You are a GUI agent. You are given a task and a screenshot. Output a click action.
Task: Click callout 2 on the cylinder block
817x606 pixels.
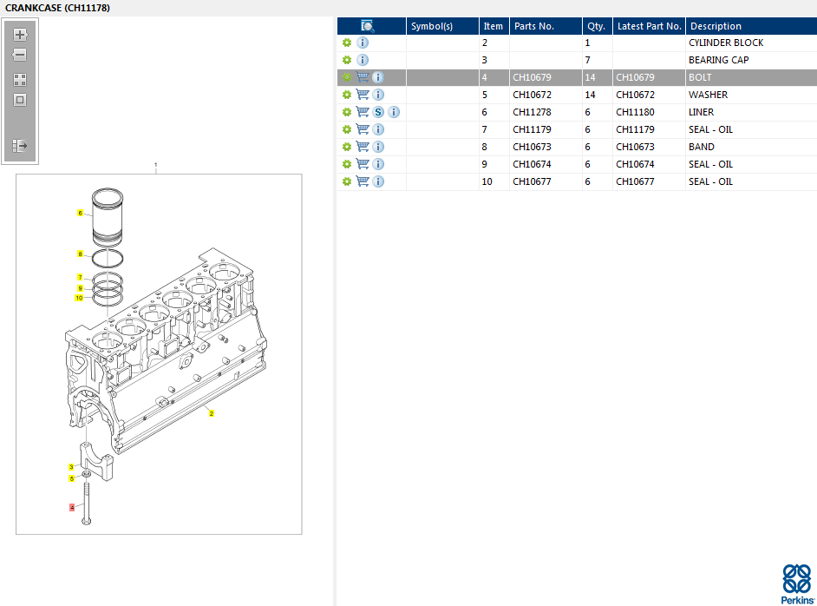coord(211,414)
